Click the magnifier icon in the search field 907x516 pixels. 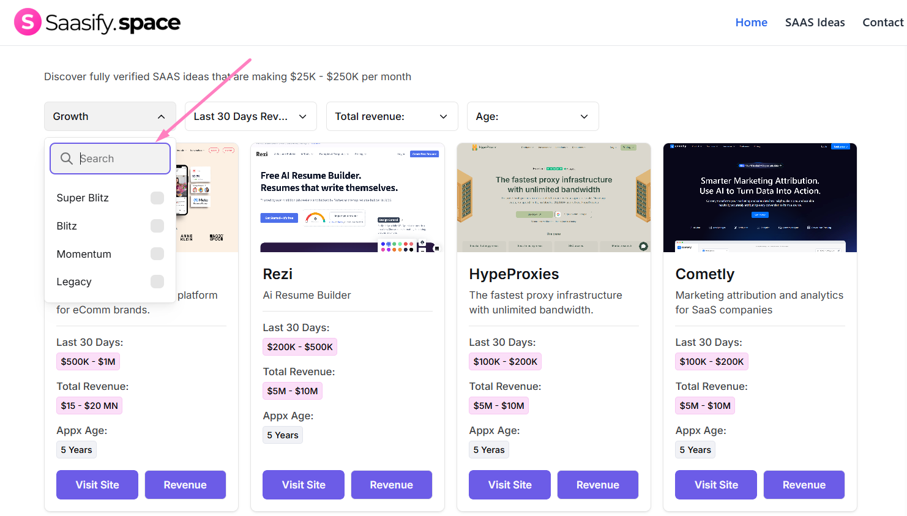coord(67,158)
